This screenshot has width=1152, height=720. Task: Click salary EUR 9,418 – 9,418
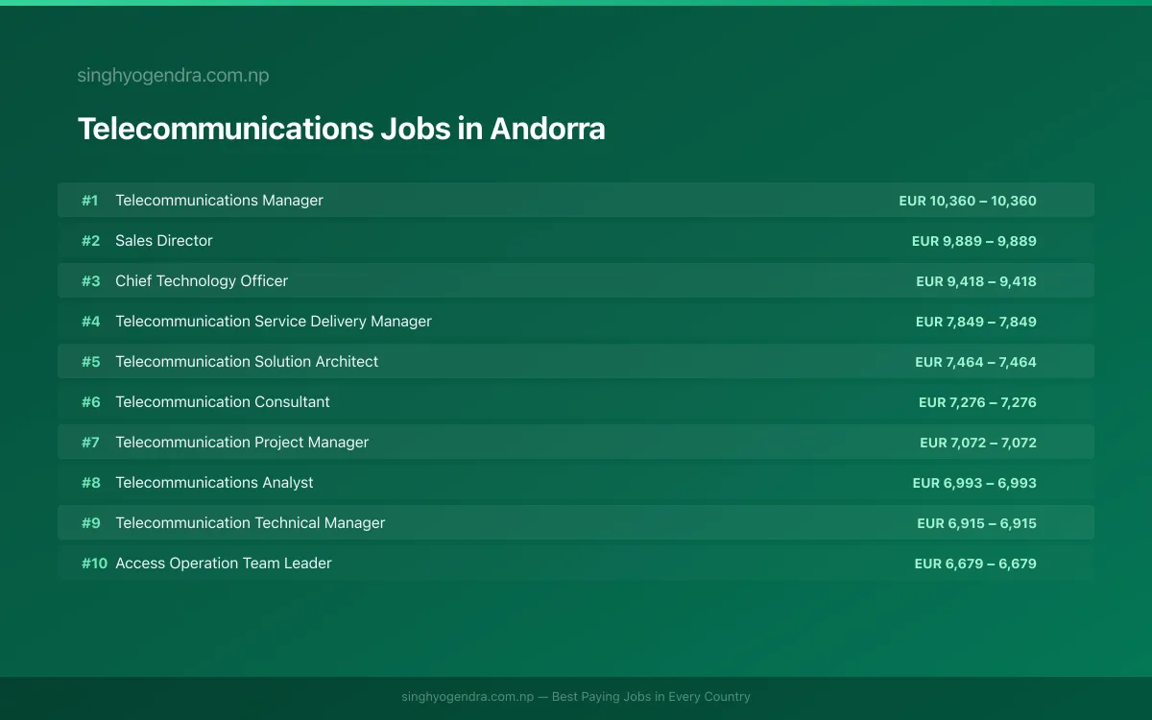point(976,281)
